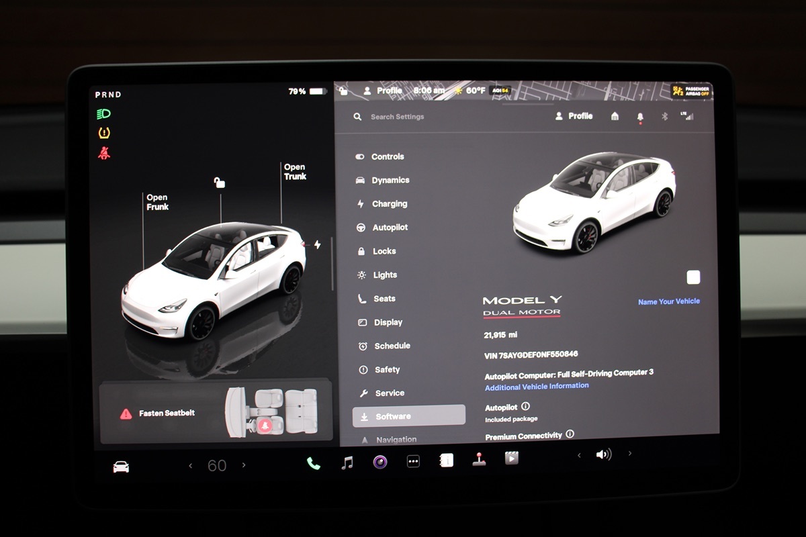Open charge port via lightning bolt icon

[317, 245]
